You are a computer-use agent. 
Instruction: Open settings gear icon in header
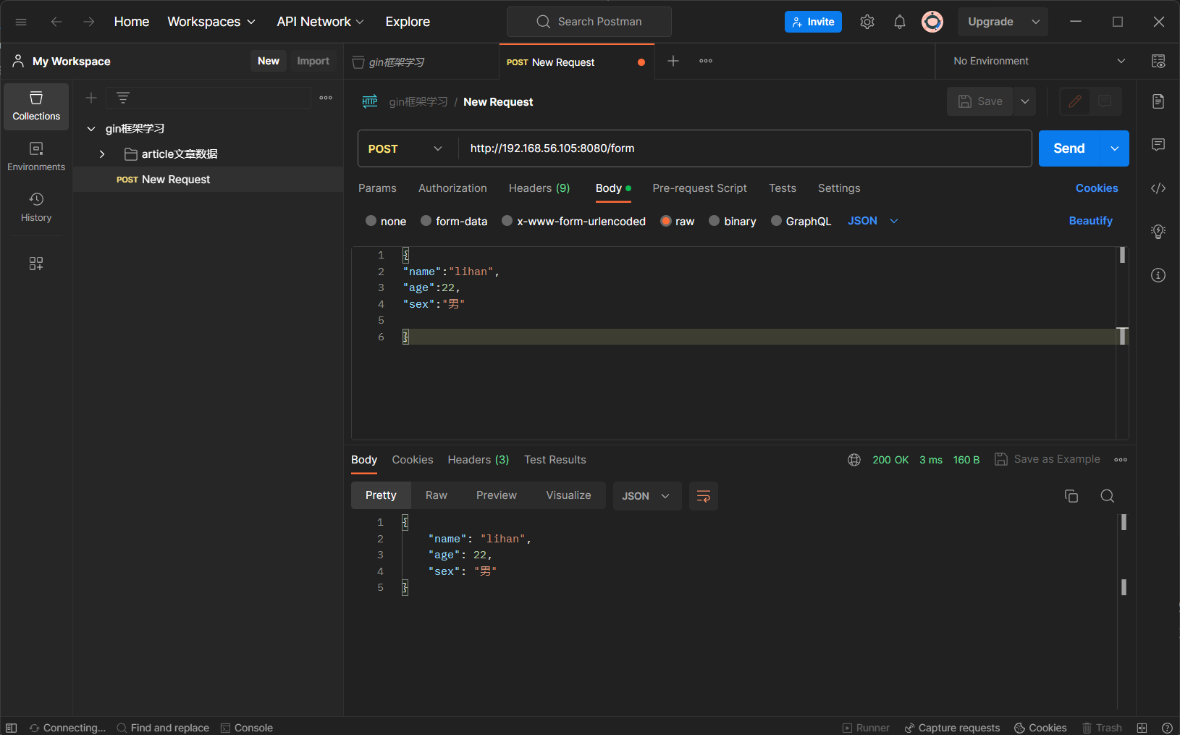pos(867,22)
